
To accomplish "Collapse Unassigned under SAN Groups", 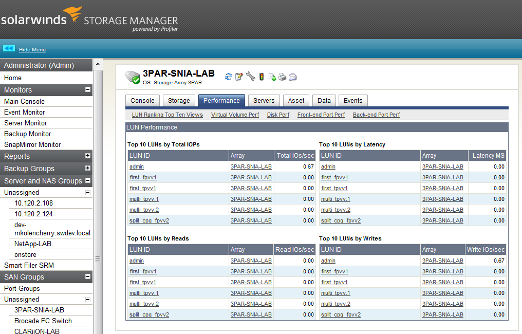I will (88, 300).
